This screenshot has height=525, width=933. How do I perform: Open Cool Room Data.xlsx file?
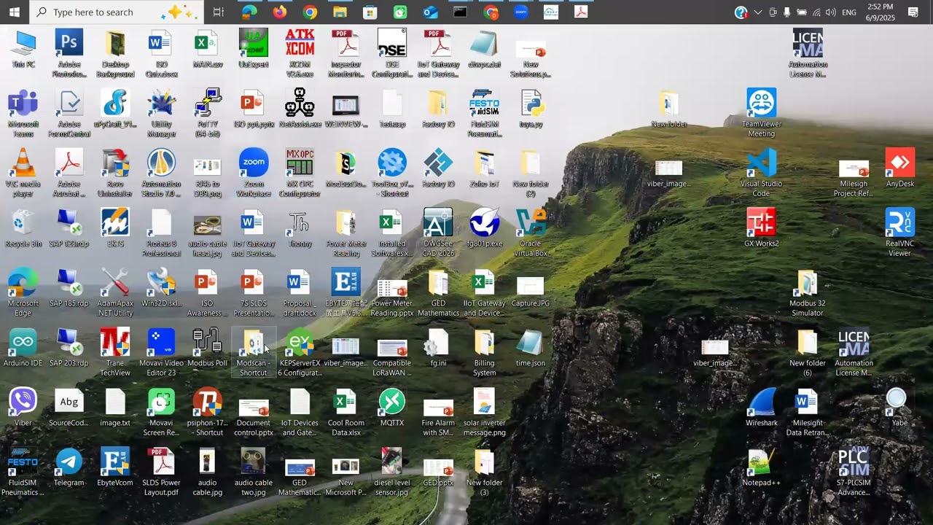(x=346, y=412)
